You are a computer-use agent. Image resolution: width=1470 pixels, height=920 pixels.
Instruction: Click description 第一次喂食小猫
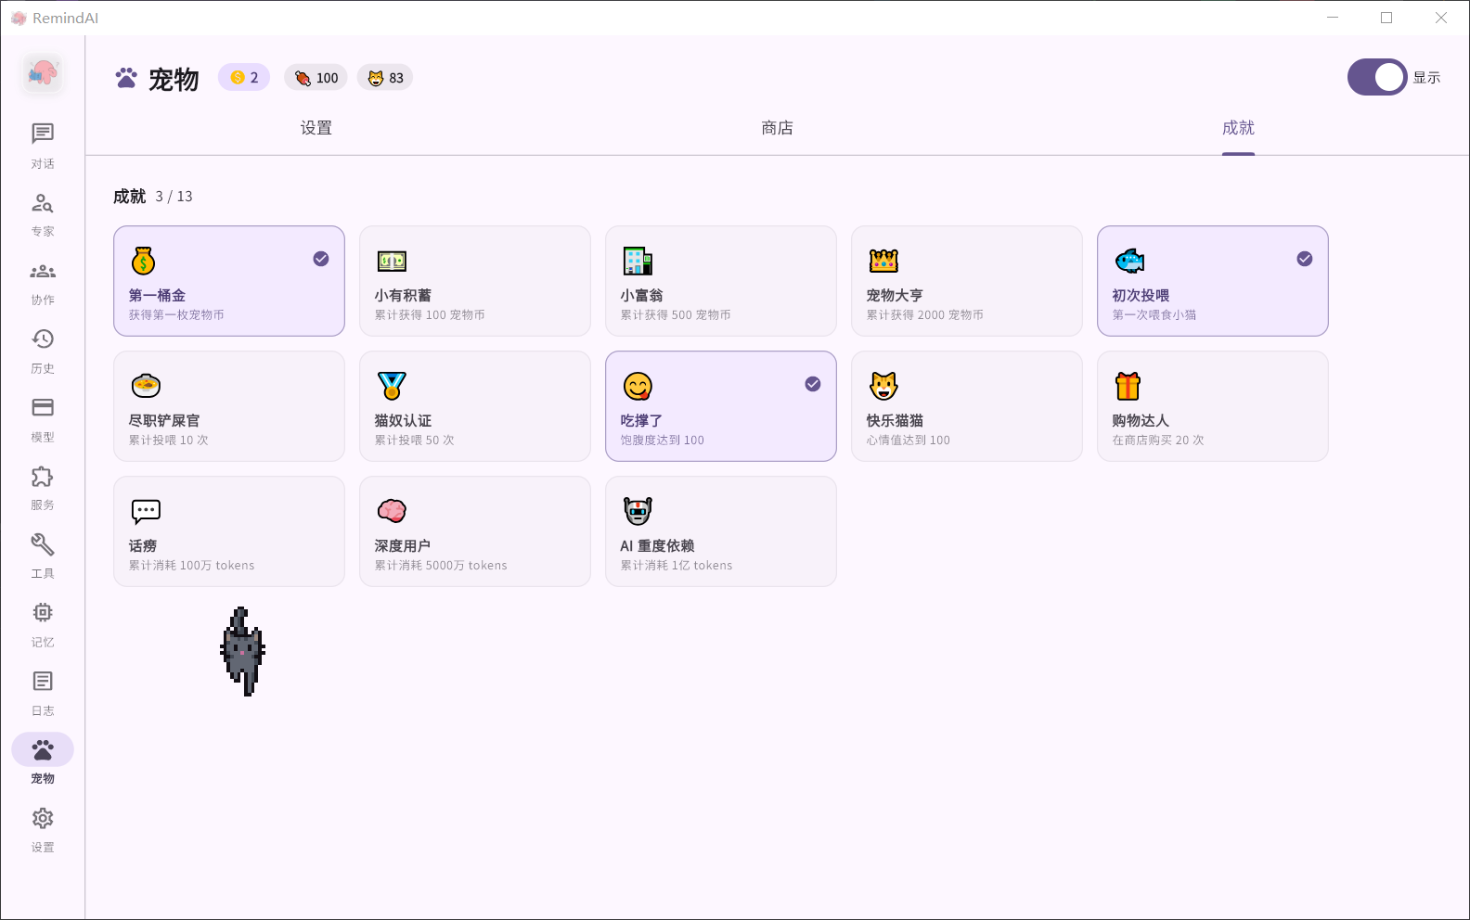click(1154, 315)
